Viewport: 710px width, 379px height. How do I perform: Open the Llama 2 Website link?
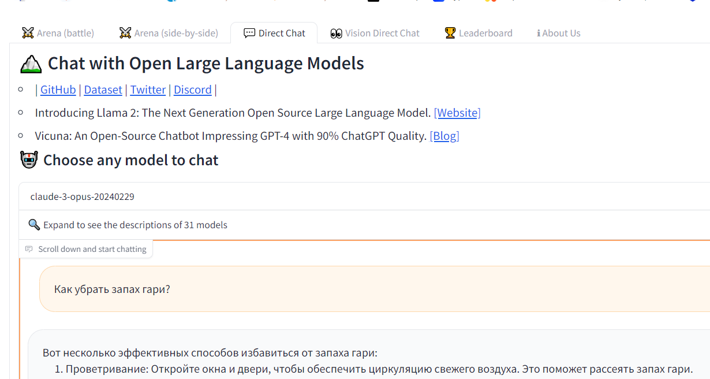click(457, 113)
